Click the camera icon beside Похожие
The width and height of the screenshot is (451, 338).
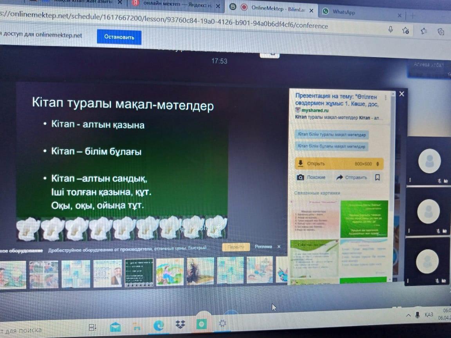click(x=300, y=178)
